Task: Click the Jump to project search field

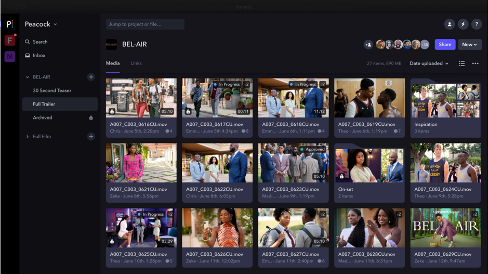Action: coord(145,24)
